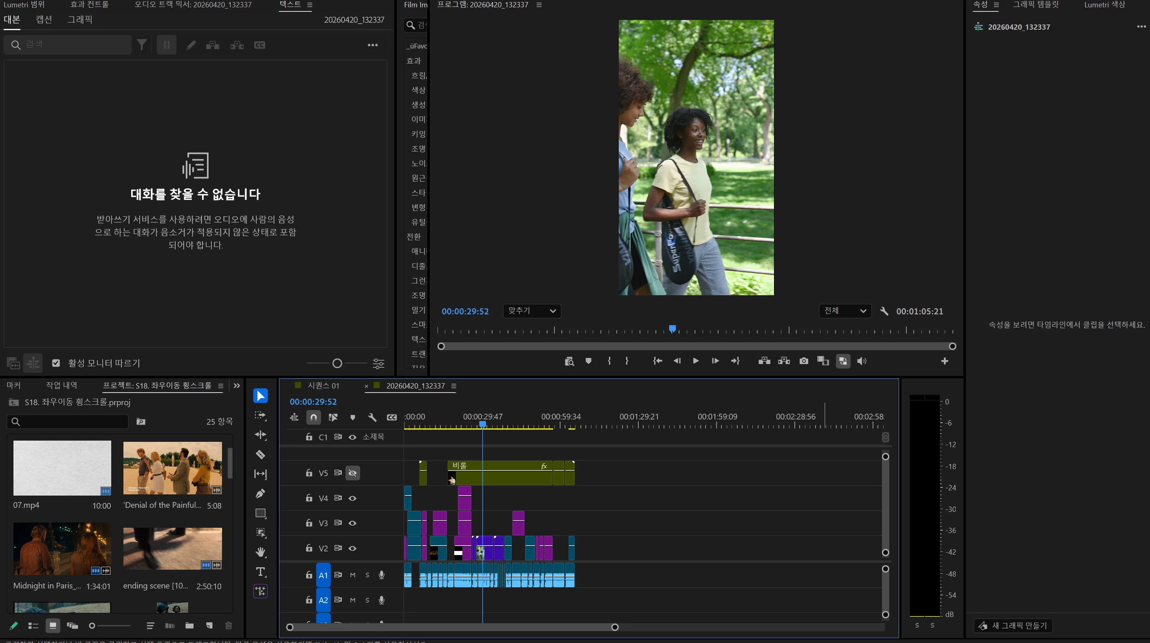The height and width of the screenshot is (643, 1150).
Task: Toggle timeline snapping magnet icon
Action: click(x=313, y=417)
